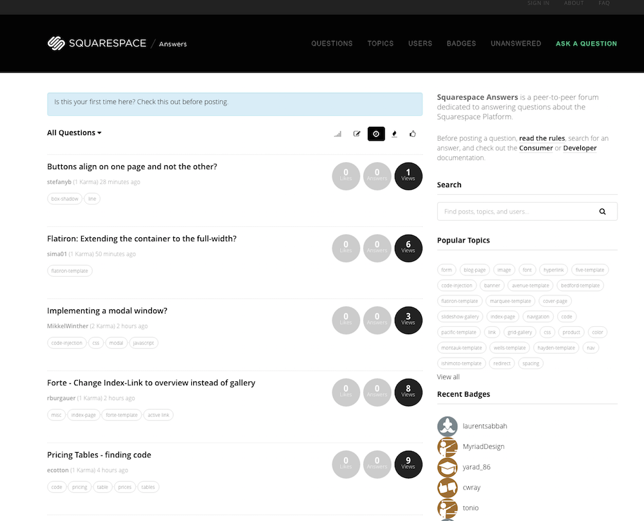Click Sign In at top
This screenshot has height=521, width=644.
[538, 3]
